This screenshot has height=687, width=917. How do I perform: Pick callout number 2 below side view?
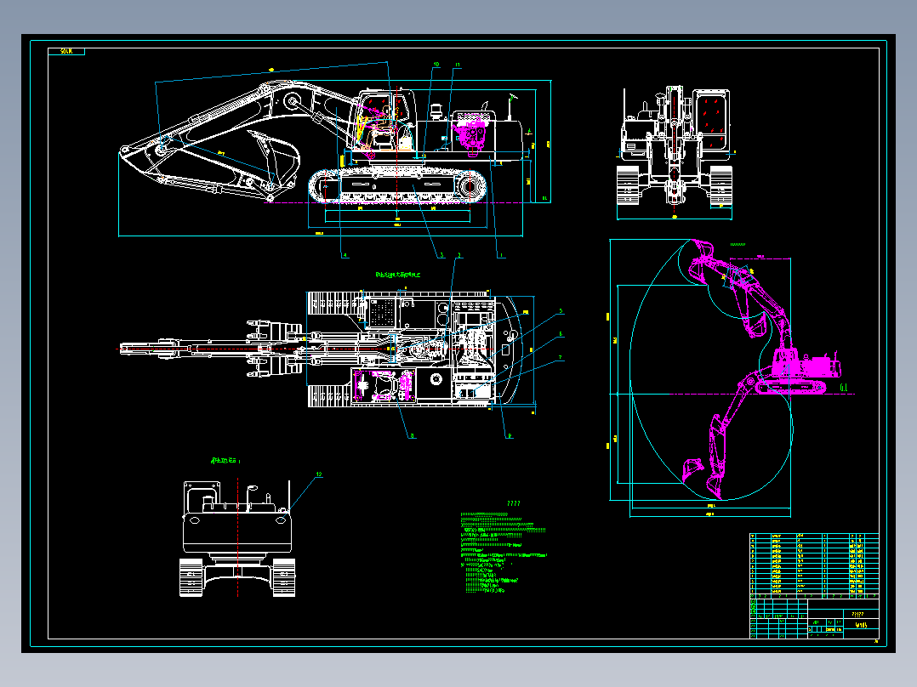[x=459, y=255]
